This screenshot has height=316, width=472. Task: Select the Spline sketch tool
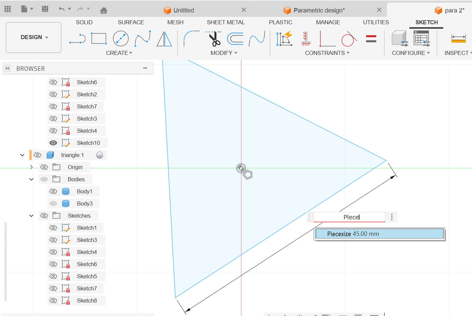pyautogui.click(x=143, y=39)
